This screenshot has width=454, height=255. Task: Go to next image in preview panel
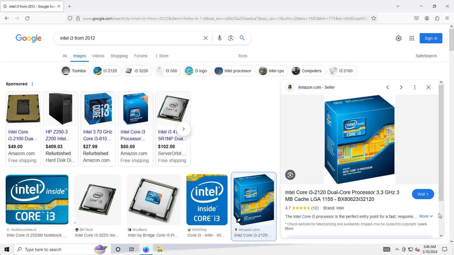coord(401,87)
